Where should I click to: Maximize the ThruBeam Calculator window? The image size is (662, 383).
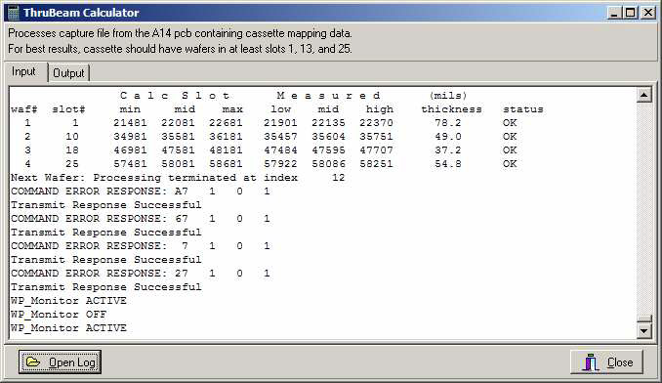point(631,13)
